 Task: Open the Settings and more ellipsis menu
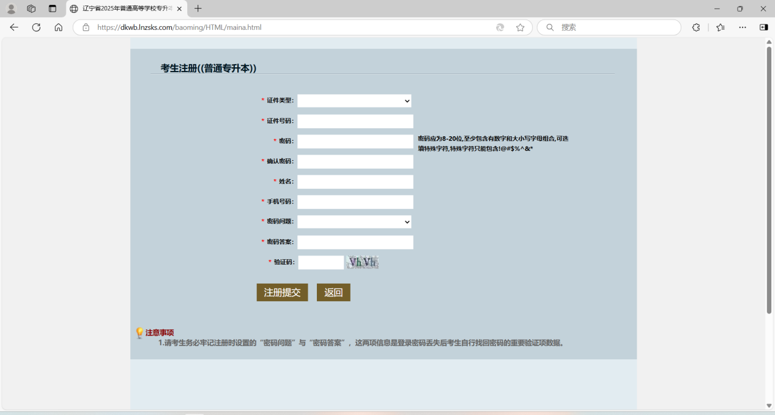click(743, 28)
